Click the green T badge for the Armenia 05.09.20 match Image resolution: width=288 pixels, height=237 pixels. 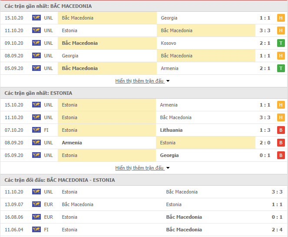click(281, 68)
